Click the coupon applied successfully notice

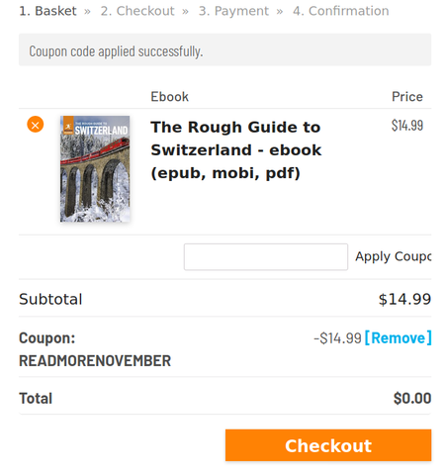click(224, 49)
